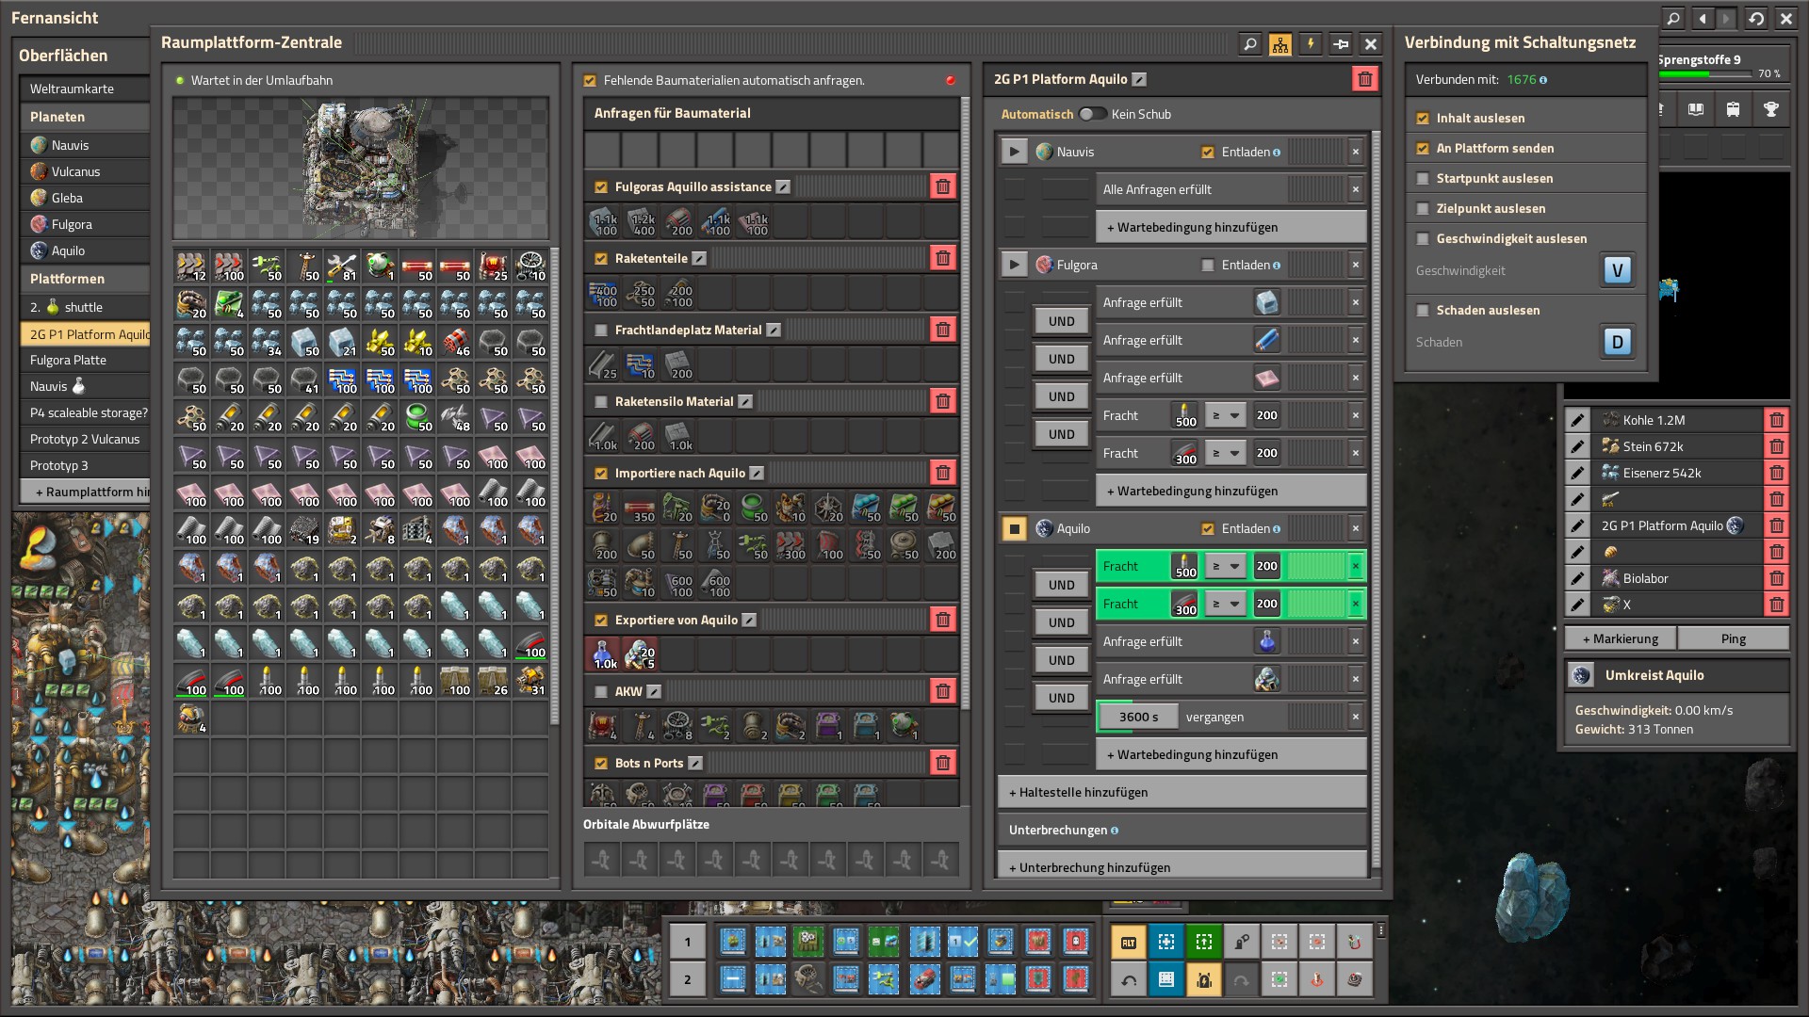Delete the Raketenteile request group
The height and width of the screenshot is (1017, 1809).
coord(942,258)
